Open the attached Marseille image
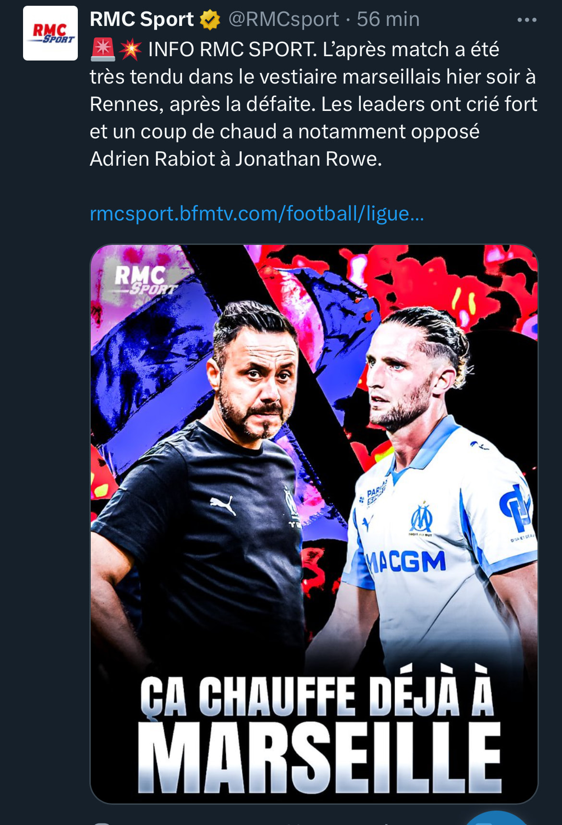This screenshot has width=562, height=825. coord(314,524)
